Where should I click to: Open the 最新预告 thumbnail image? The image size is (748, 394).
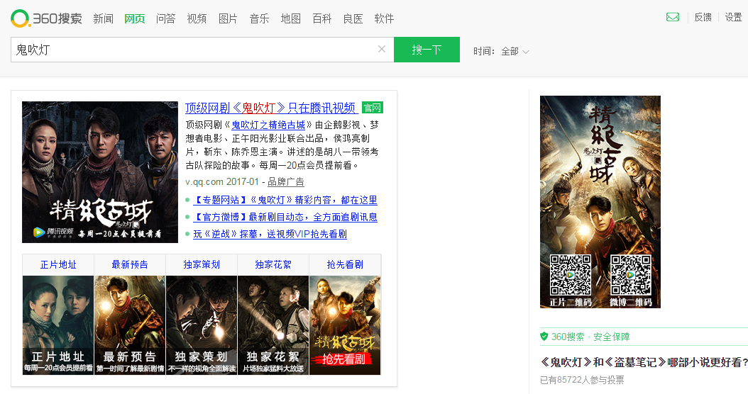pyautogui.click(x=130, y=325)
